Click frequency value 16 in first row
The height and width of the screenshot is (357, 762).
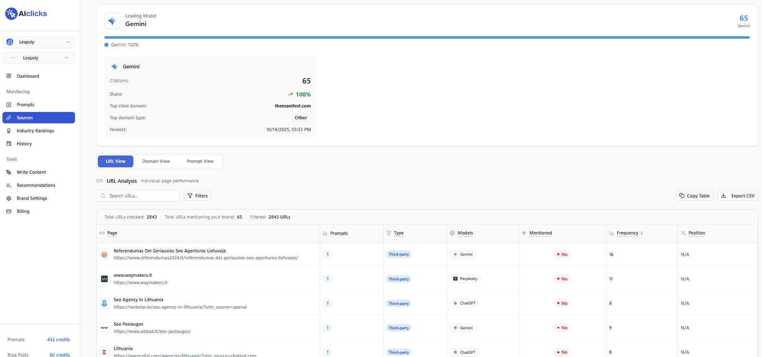611,254
